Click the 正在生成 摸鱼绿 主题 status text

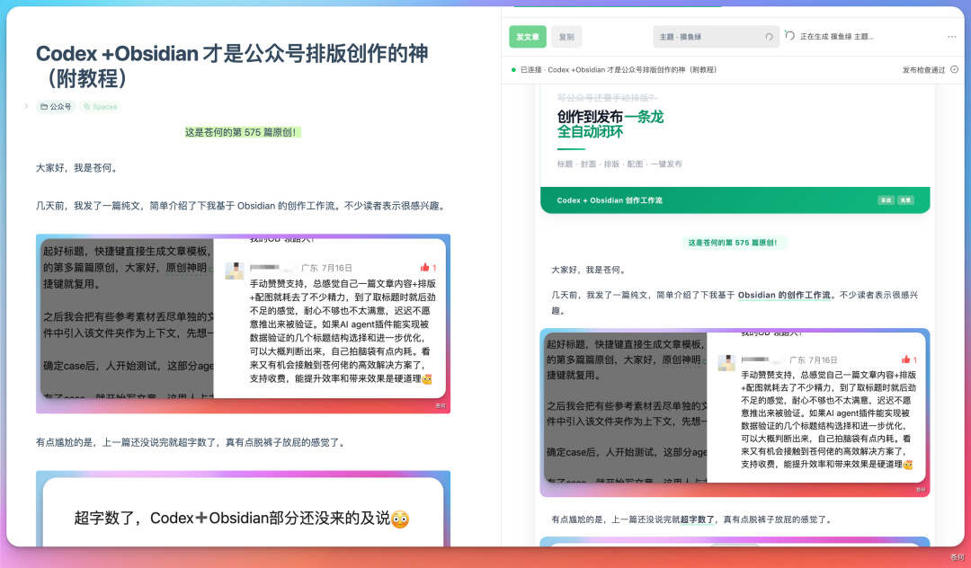[x=837, y=37]
